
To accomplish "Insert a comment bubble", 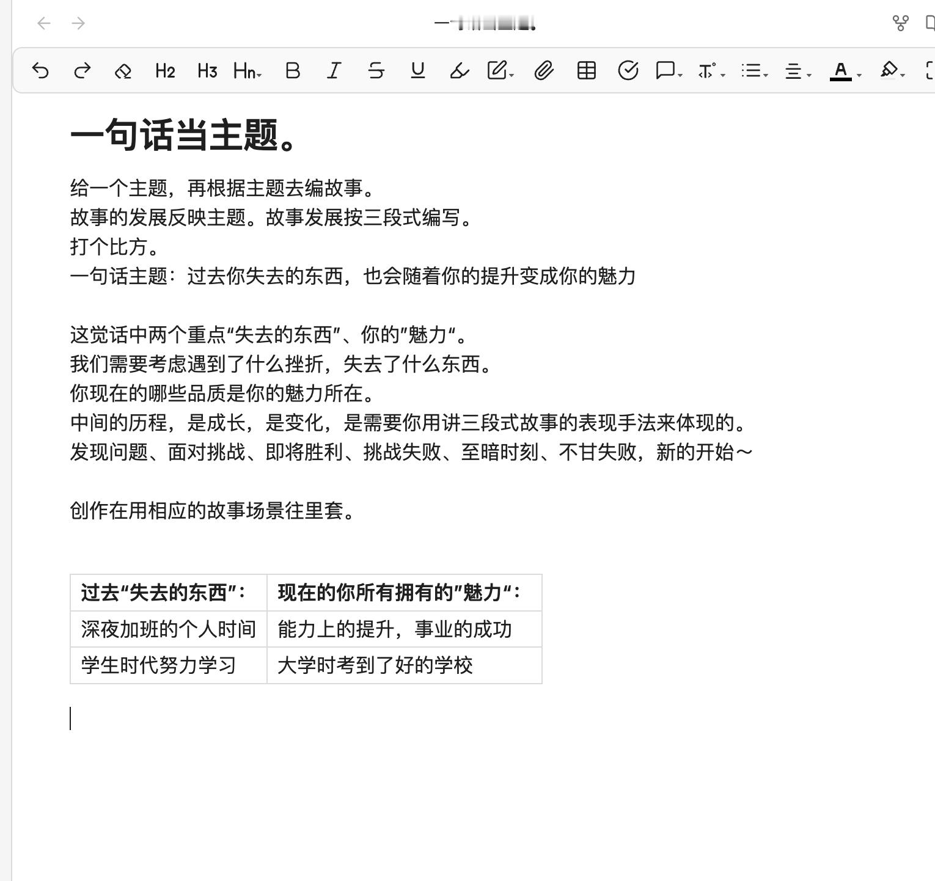I will (664, 71).
